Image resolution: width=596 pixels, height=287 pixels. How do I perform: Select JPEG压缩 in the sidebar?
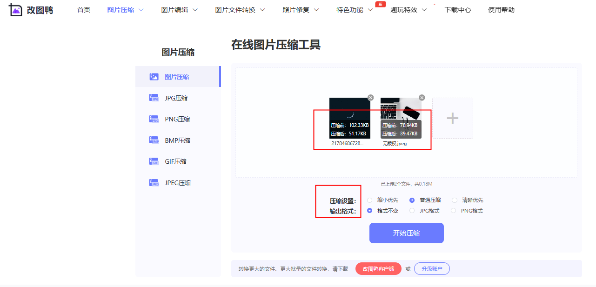click(178, 183)
